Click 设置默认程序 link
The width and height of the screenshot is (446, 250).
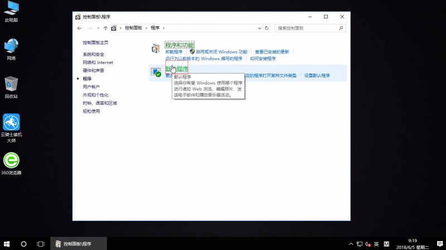pyautogui.click(x=317, y=76)
